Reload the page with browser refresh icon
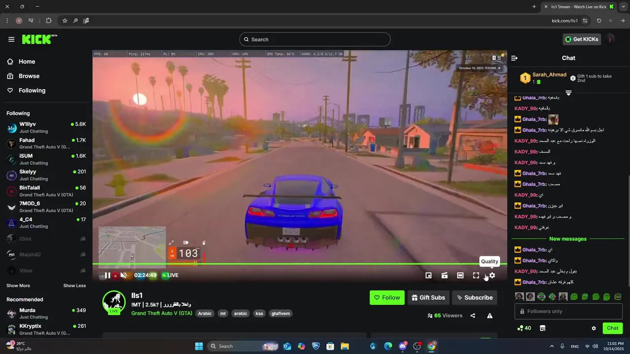Image resolution: width=630 pixels, height=354 pixels. tap(599, 21)
